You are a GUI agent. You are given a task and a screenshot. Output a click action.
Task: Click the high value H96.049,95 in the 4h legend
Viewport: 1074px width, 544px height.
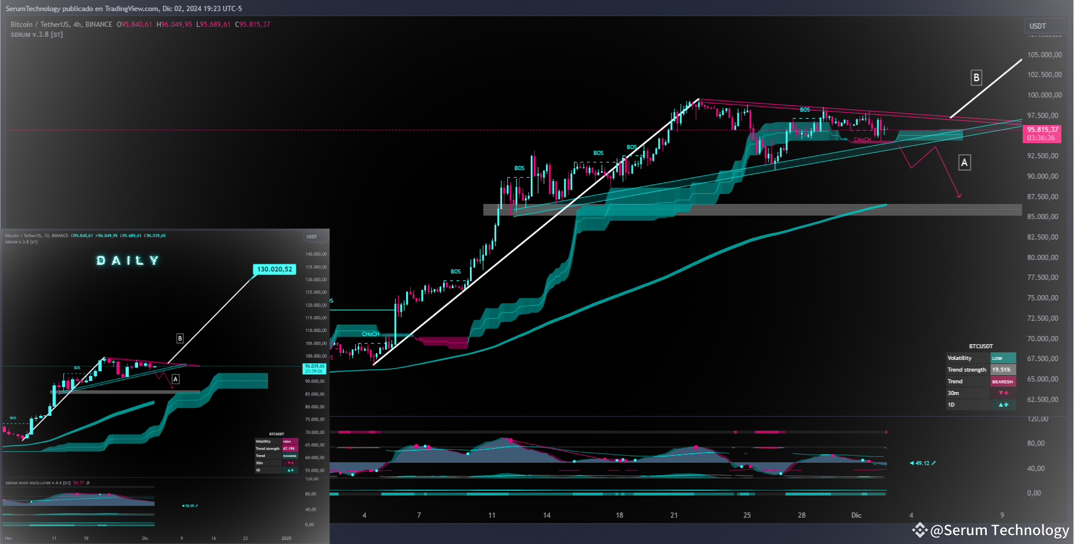pyautogui.click(x=174, y=25)
